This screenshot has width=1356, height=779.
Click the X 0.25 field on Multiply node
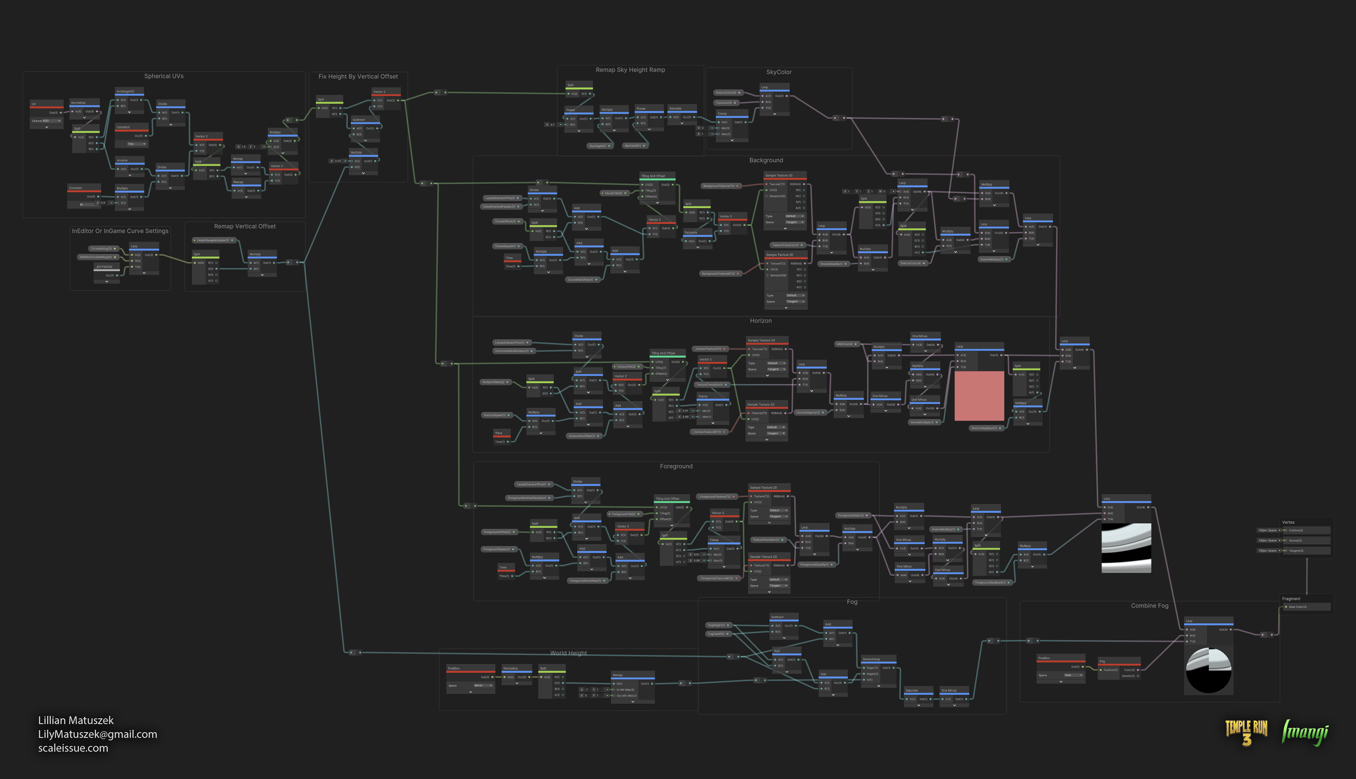coord(337,161)
